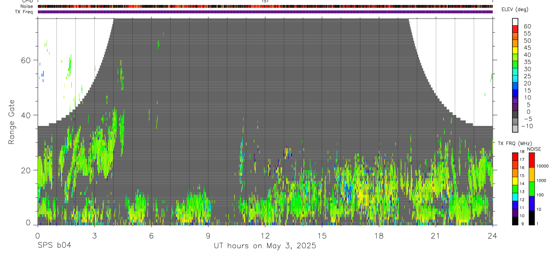
Task: Click the x-axis tick label "12"
Action: coord(265,236)
